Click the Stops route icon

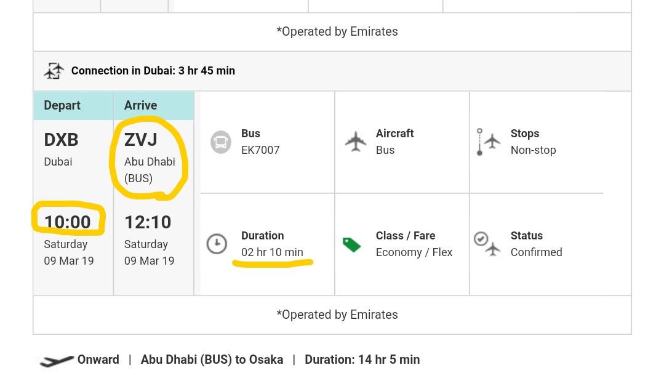tap(488, 142)
